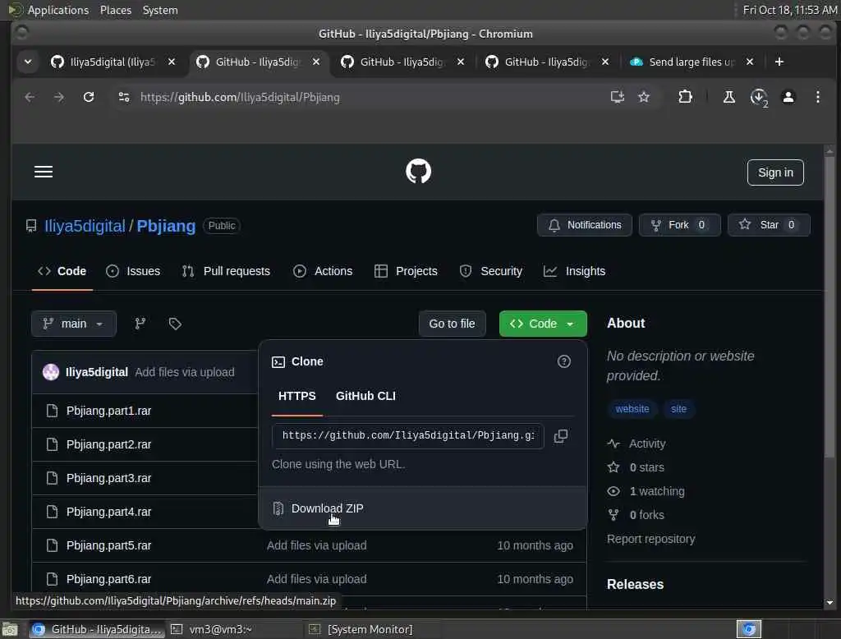The height and width of the screenshot is (639, 841).
Task: Open the Insights tab
Action: [574, 272]
